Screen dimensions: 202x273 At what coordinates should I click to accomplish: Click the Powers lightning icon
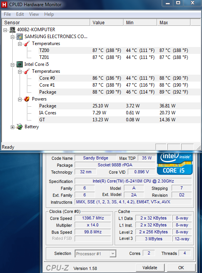pos(27,99)
